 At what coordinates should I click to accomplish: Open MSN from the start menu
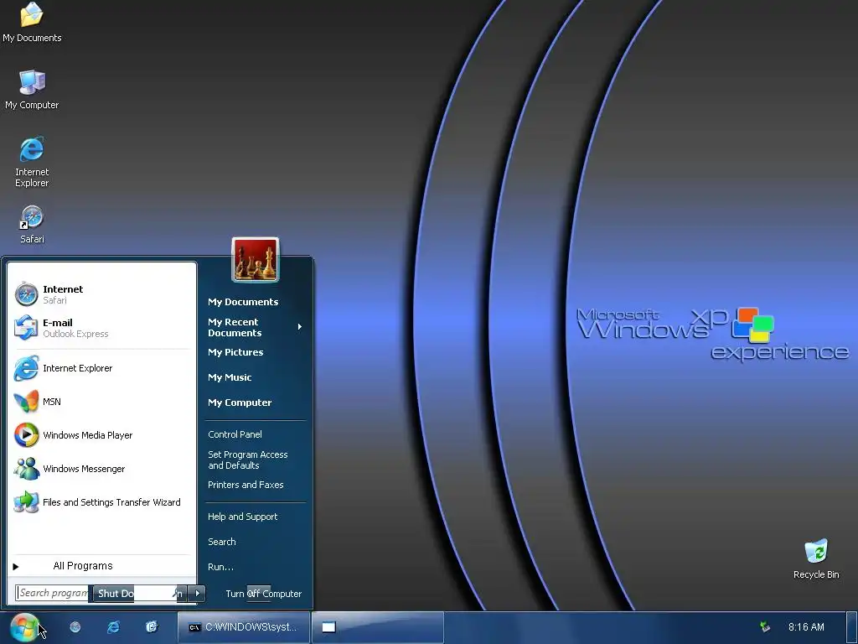[x=101, y=402]
